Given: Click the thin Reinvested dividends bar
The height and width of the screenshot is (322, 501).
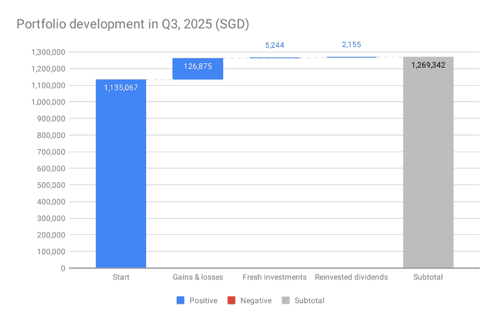Looking at the screenshot, I should (351, 57).
